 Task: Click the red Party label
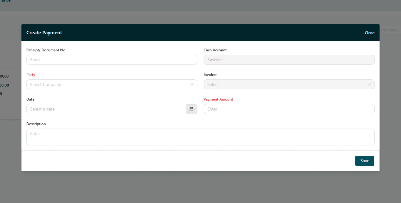coord(31,75)
